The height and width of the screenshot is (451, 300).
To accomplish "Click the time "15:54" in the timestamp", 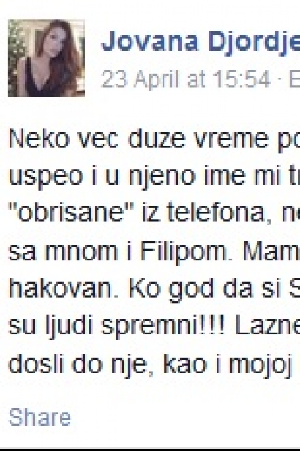I will 242,79.
